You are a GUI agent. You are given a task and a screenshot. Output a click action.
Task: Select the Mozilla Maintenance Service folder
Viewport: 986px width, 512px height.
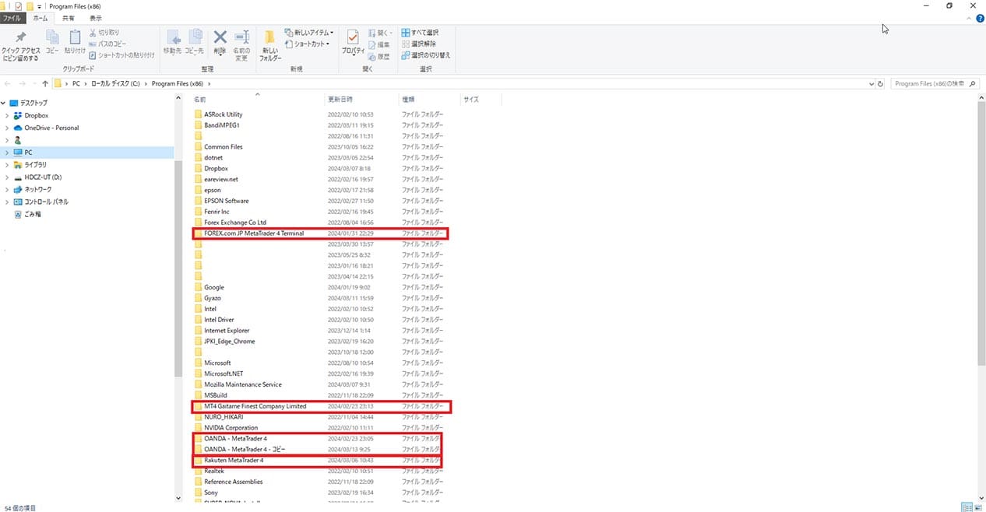click(243, 384)
